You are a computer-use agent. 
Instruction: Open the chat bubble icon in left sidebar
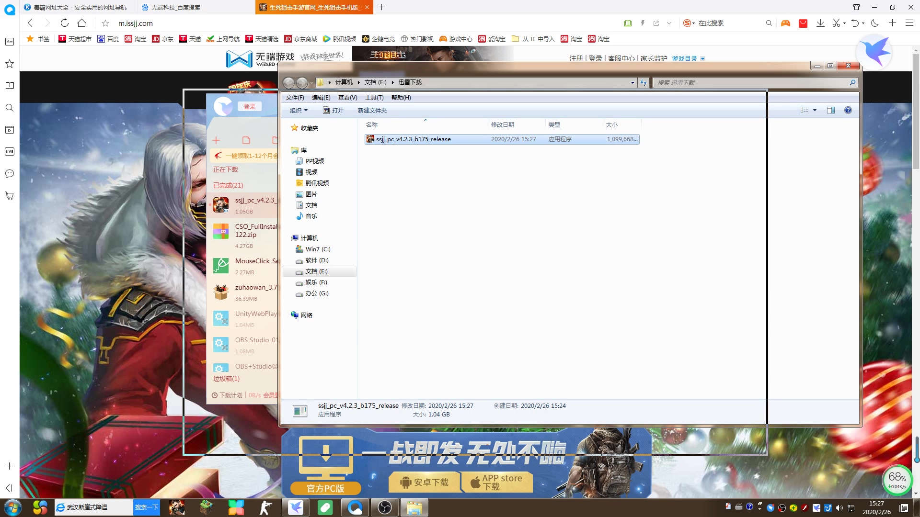10,173
